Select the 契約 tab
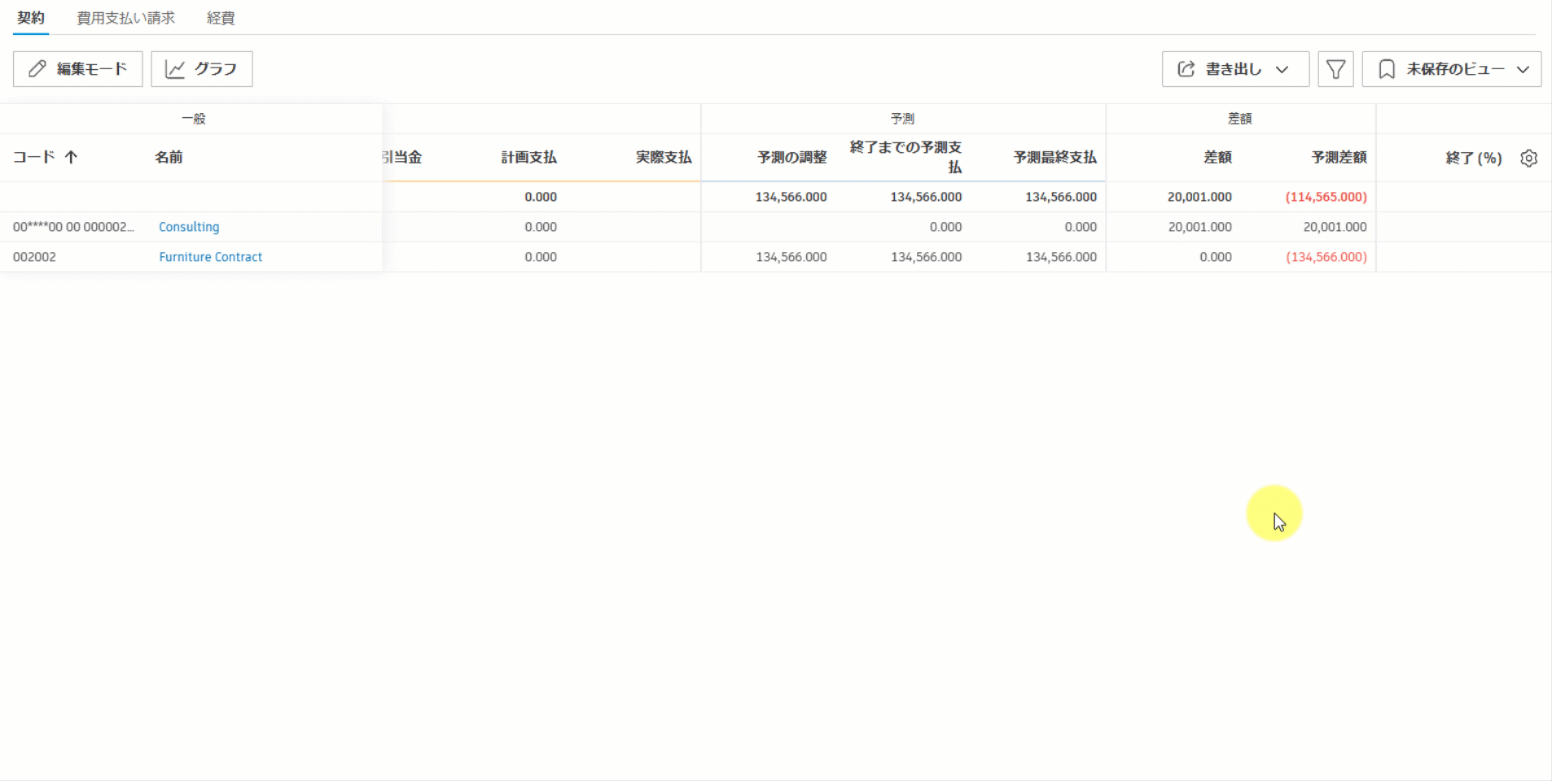 pyautogui.click(x=31, y=17)
